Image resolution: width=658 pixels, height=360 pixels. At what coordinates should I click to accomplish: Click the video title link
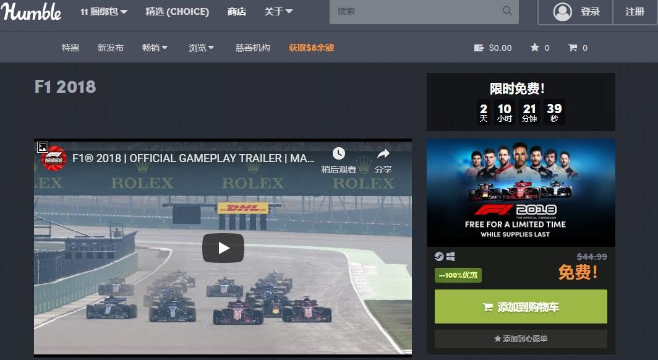193,158
